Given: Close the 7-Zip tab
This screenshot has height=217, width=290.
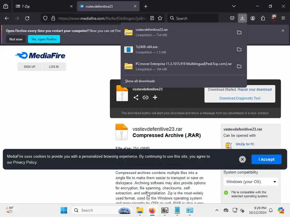Looking at the screenshot, I should coord(71,6).
